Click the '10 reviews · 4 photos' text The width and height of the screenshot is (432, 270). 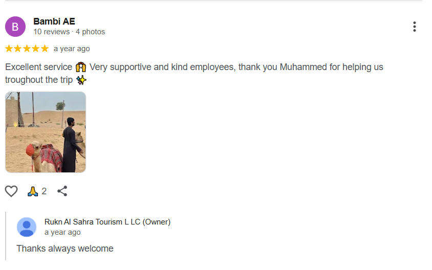click(x=69, y=32)
